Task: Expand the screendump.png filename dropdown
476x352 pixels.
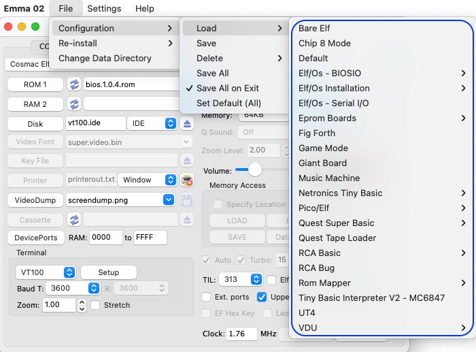Action: [169, 200]
